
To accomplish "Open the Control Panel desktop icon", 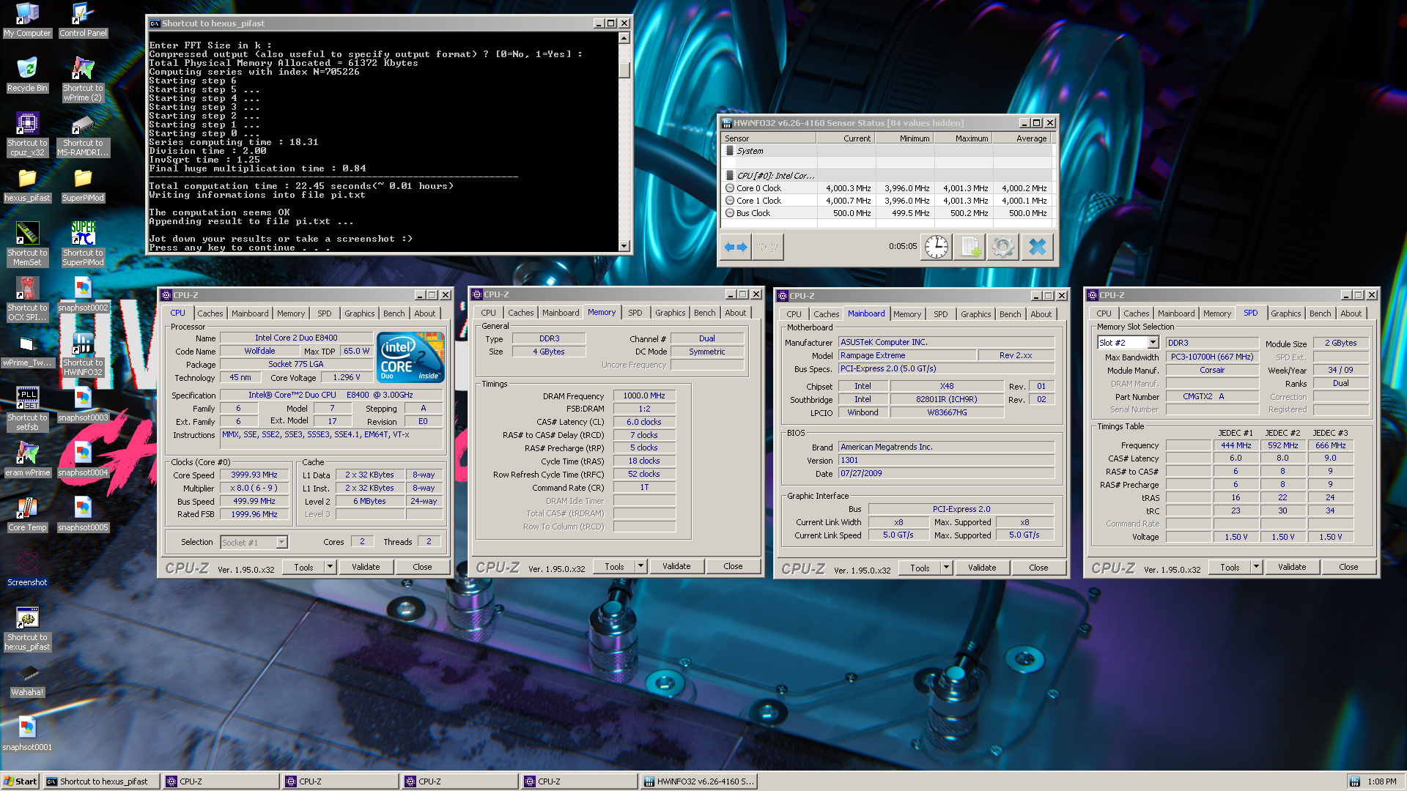I will (83, 20).
